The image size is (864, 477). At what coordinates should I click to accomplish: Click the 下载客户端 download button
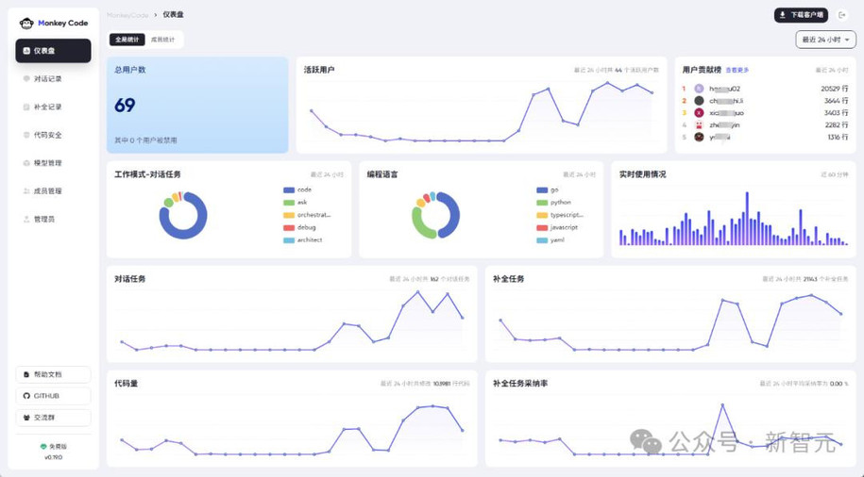[x=801, y=15]
